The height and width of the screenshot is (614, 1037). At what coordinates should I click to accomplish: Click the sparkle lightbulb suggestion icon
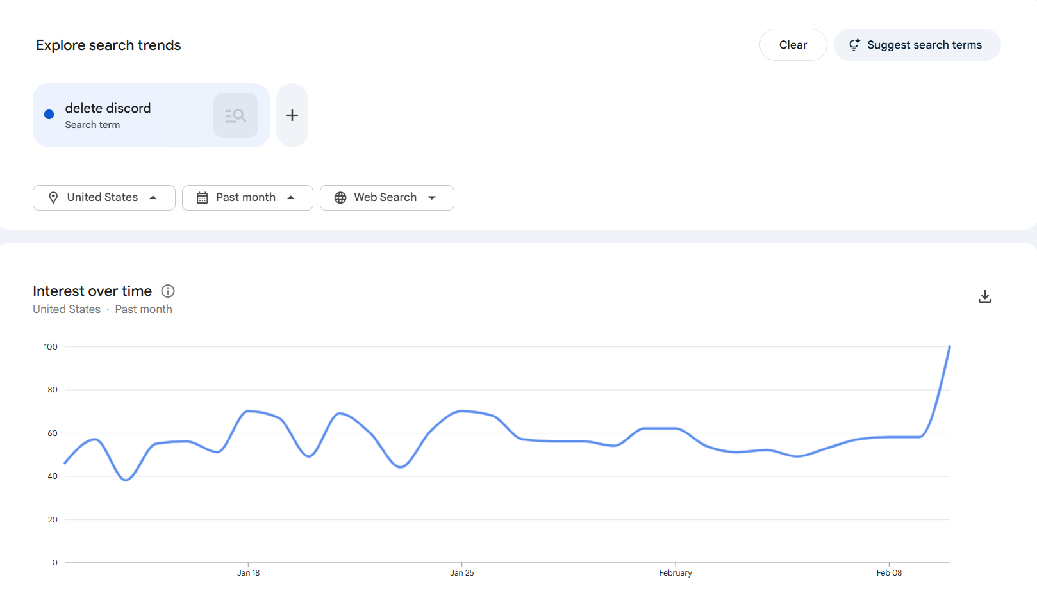point(854,45)
